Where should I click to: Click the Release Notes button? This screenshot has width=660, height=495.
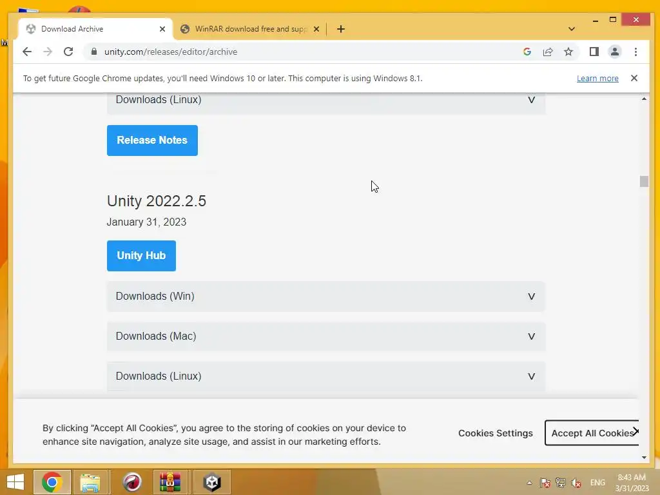coord(152,141)
